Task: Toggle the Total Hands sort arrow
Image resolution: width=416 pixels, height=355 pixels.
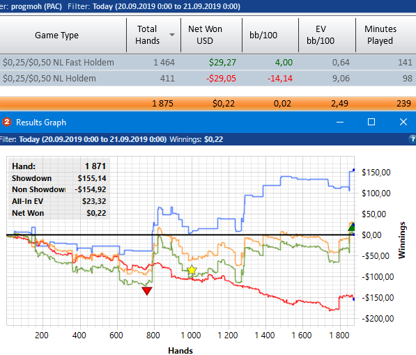Action: (x=172, y=35)
